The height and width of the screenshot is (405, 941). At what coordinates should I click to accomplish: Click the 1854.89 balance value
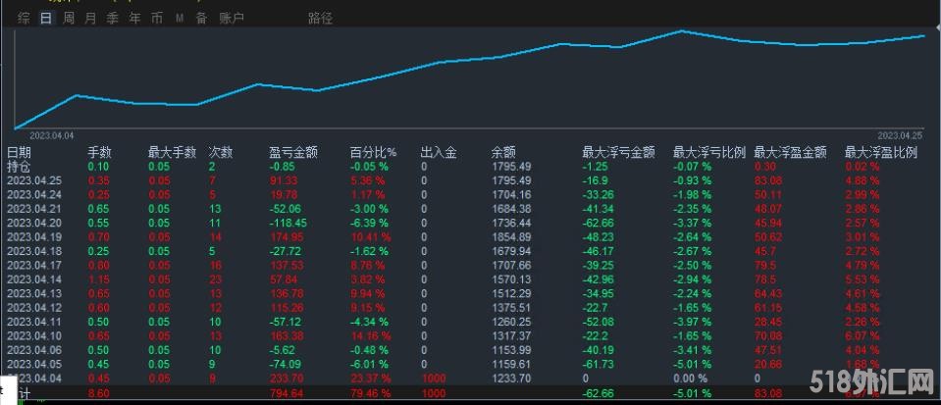pos(510,237)
